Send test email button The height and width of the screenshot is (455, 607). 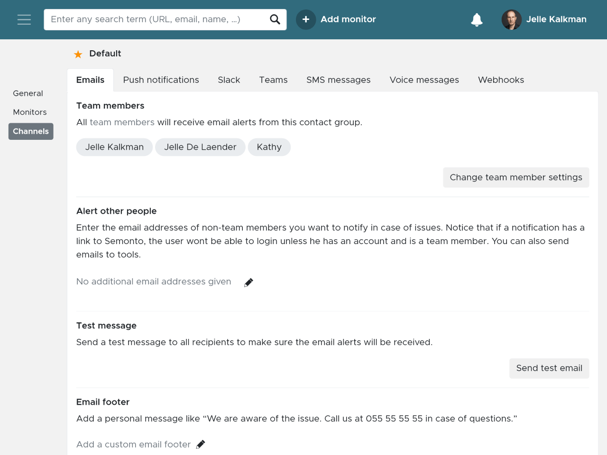549,368
